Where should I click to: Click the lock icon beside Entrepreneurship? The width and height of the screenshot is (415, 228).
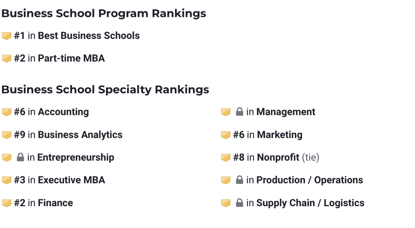coord(20,157)
